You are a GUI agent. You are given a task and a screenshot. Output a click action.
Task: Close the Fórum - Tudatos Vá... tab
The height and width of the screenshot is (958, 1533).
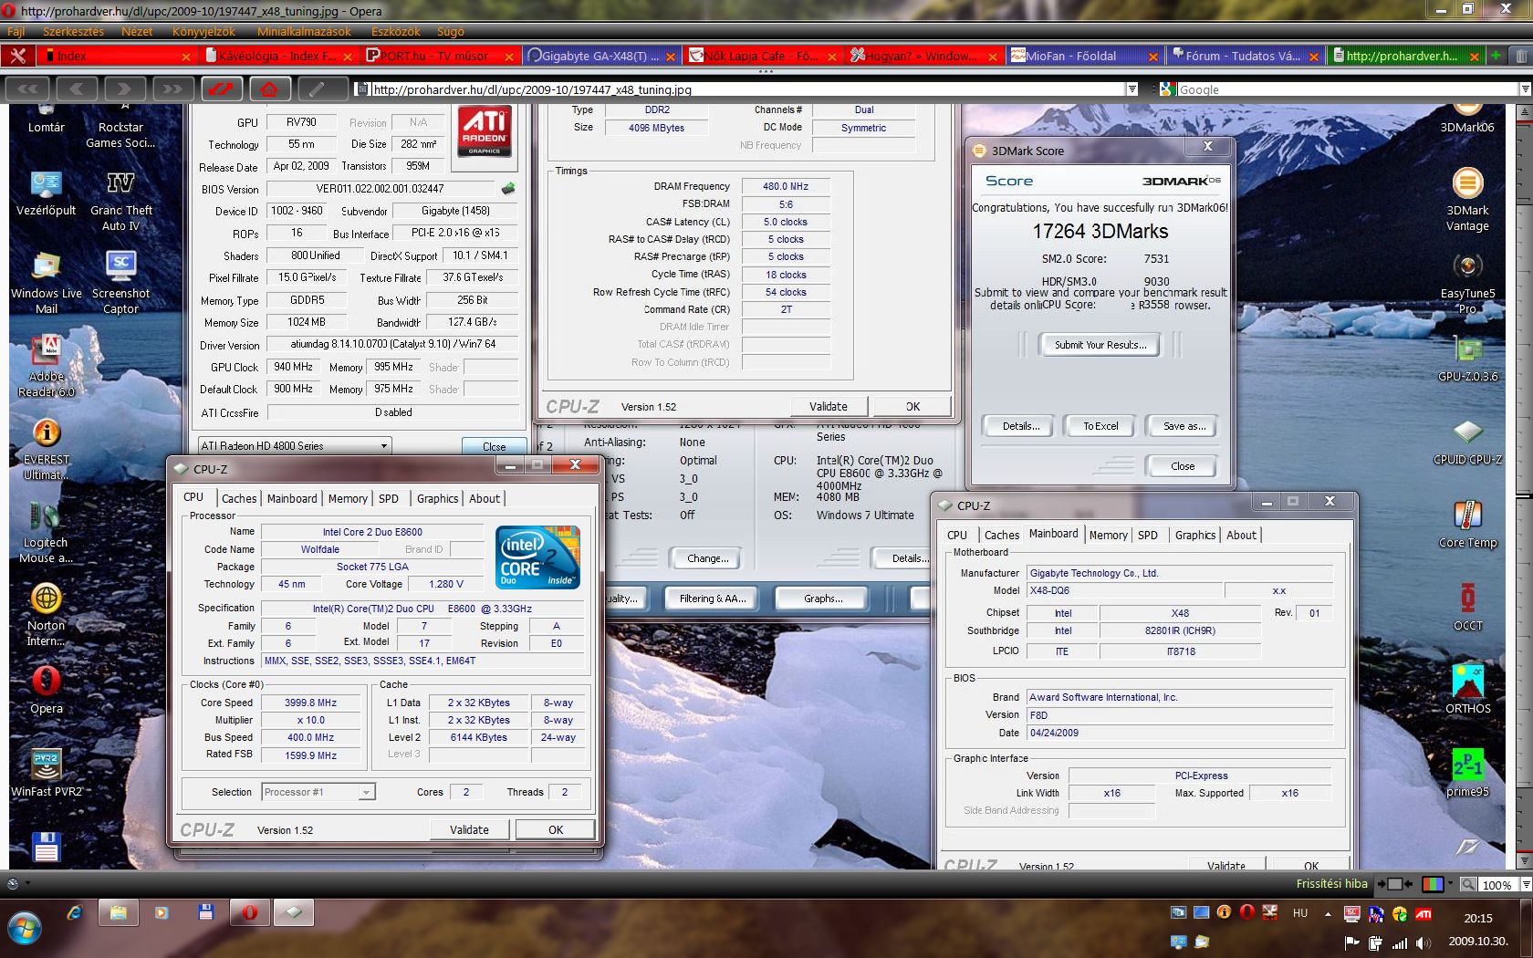1314,57
